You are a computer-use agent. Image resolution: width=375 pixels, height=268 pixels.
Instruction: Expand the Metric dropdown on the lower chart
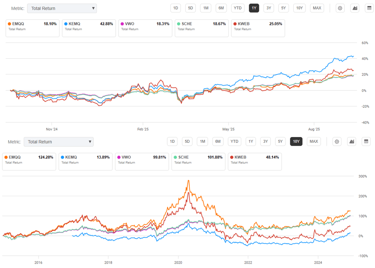point(58,142)
